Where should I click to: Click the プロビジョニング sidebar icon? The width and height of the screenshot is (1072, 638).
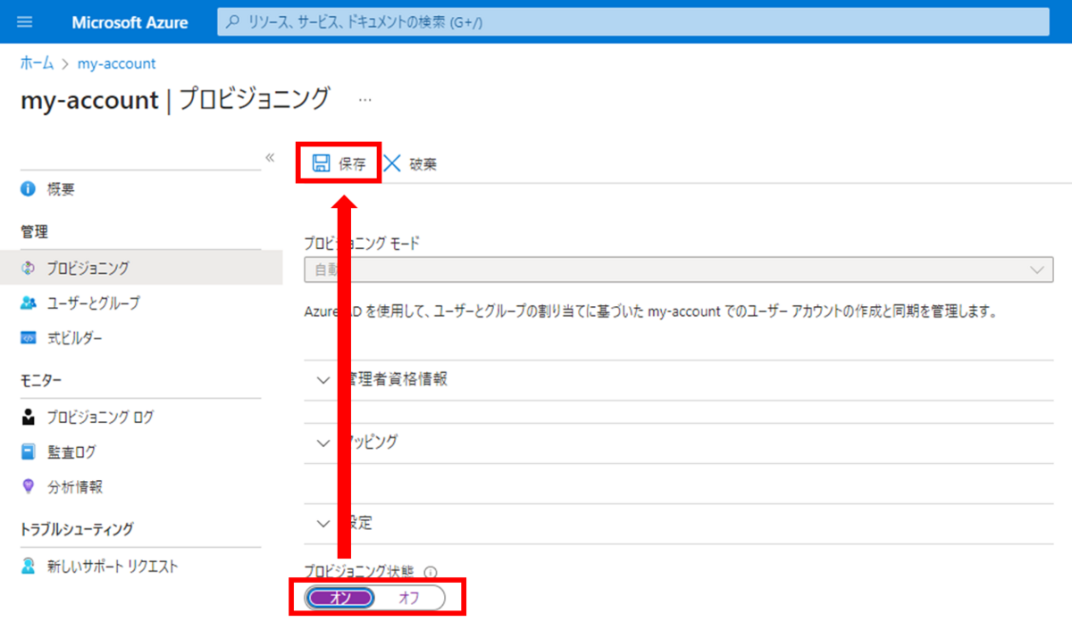click(28, 268)
